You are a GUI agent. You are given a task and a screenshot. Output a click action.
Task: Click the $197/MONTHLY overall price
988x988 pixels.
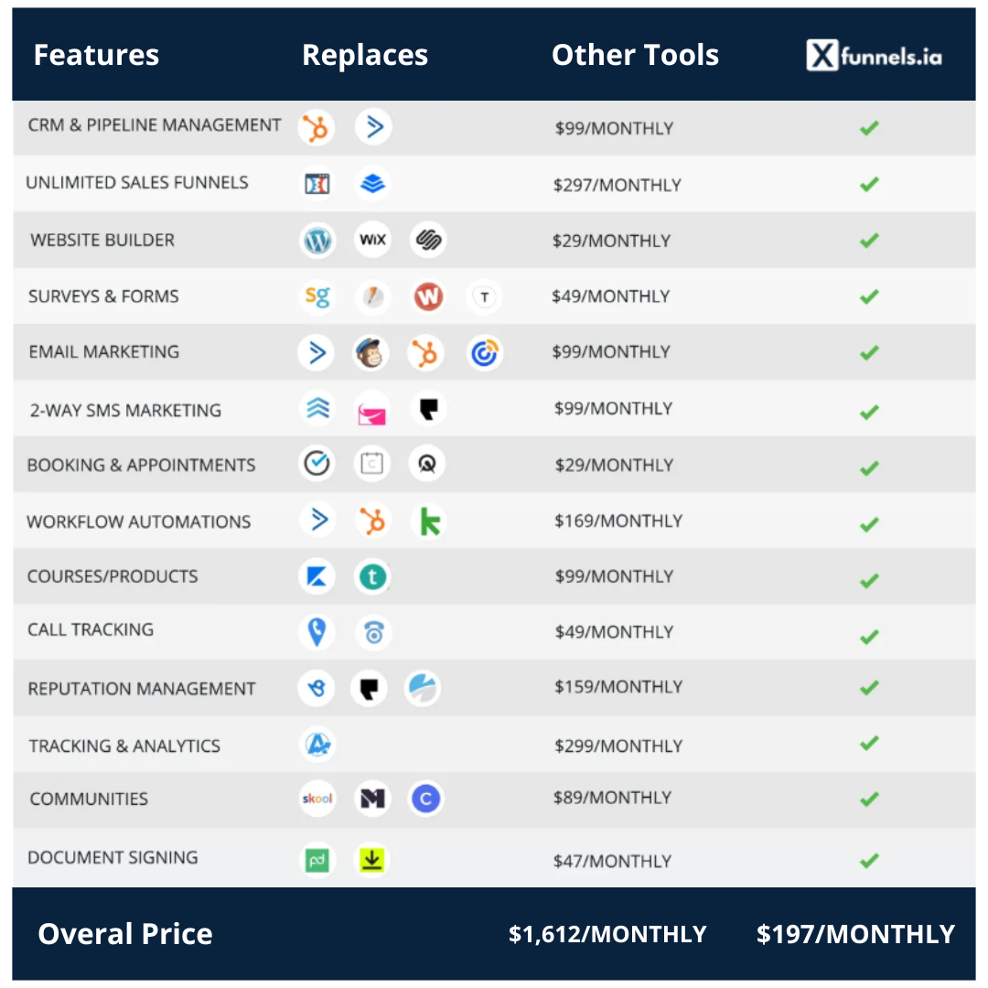point(855,934)
